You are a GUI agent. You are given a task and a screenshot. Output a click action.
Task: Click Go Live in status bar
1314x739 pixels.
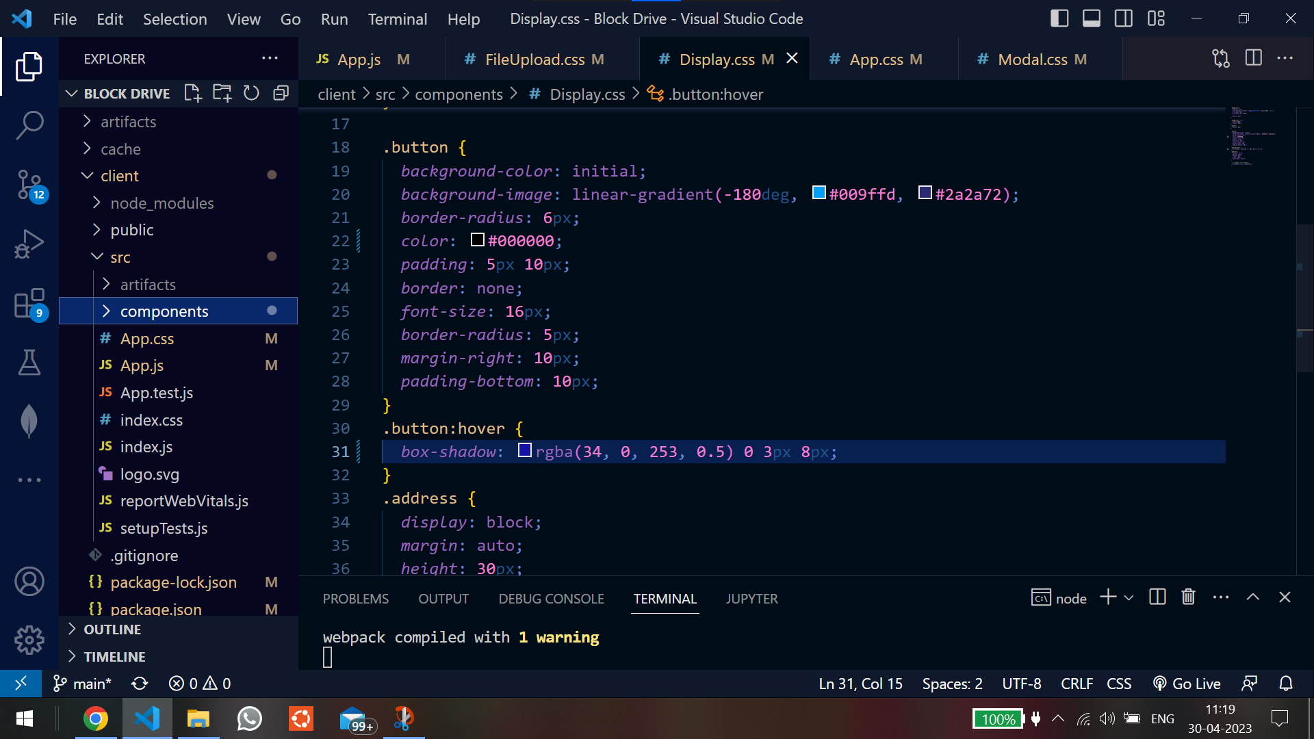point(1187,684)
